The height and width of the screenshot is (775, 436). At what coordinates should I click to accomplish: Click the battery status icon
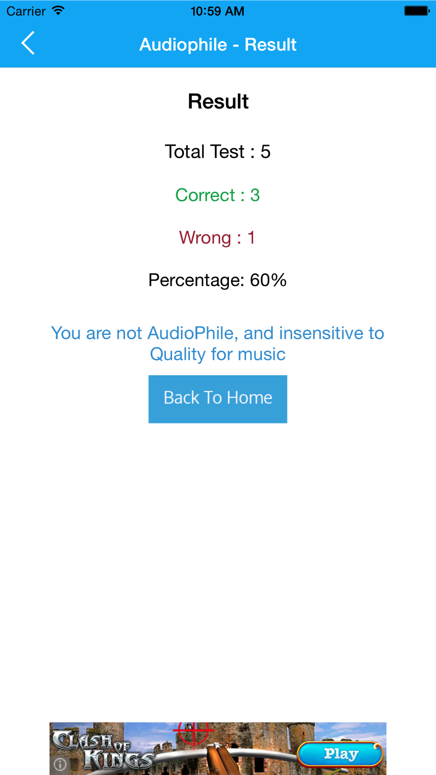(416, 11)
